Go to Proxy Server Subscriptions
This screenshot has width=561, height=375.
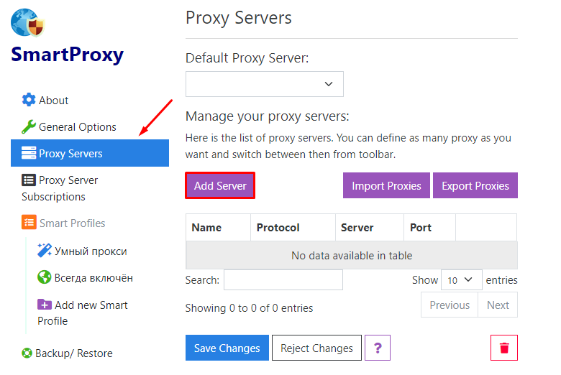(60, 188)
